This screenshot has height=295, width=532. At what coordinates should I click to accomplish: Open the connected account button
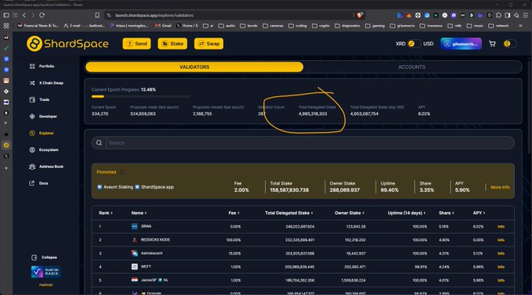pyautogui.click(x=461, y=44)
